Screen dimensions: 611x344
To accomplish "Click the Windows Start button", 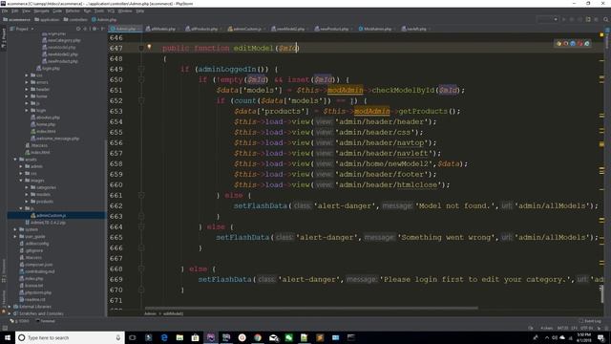I will pyautogui.click(x=8, y=337).
